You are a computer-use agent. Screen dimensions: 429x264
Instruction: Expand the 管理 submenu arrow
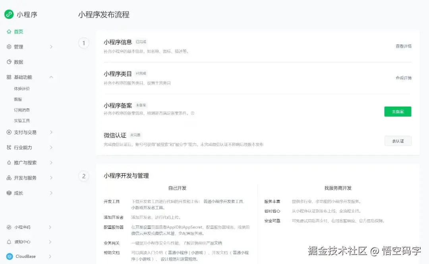(x=51, y=46)
